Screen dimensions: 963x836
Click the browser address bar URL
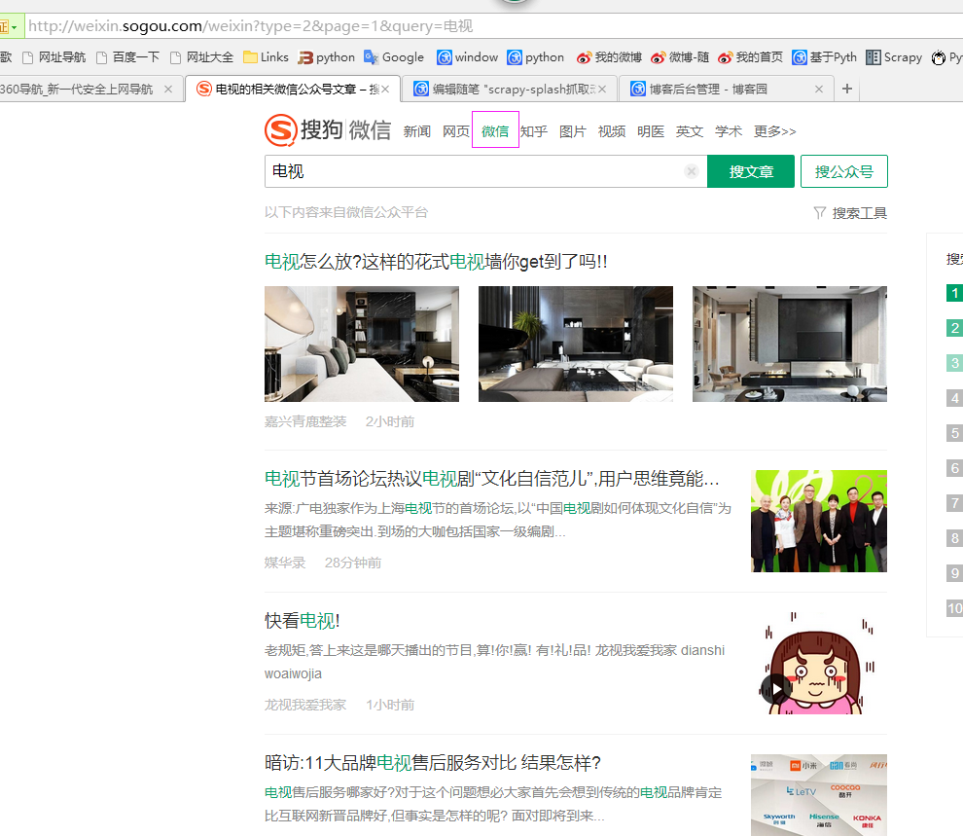click(251, 26)
